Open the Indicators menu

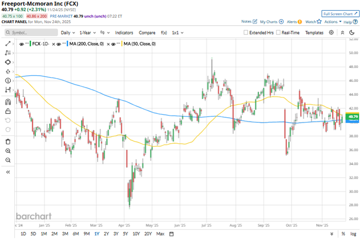[124, 33]
